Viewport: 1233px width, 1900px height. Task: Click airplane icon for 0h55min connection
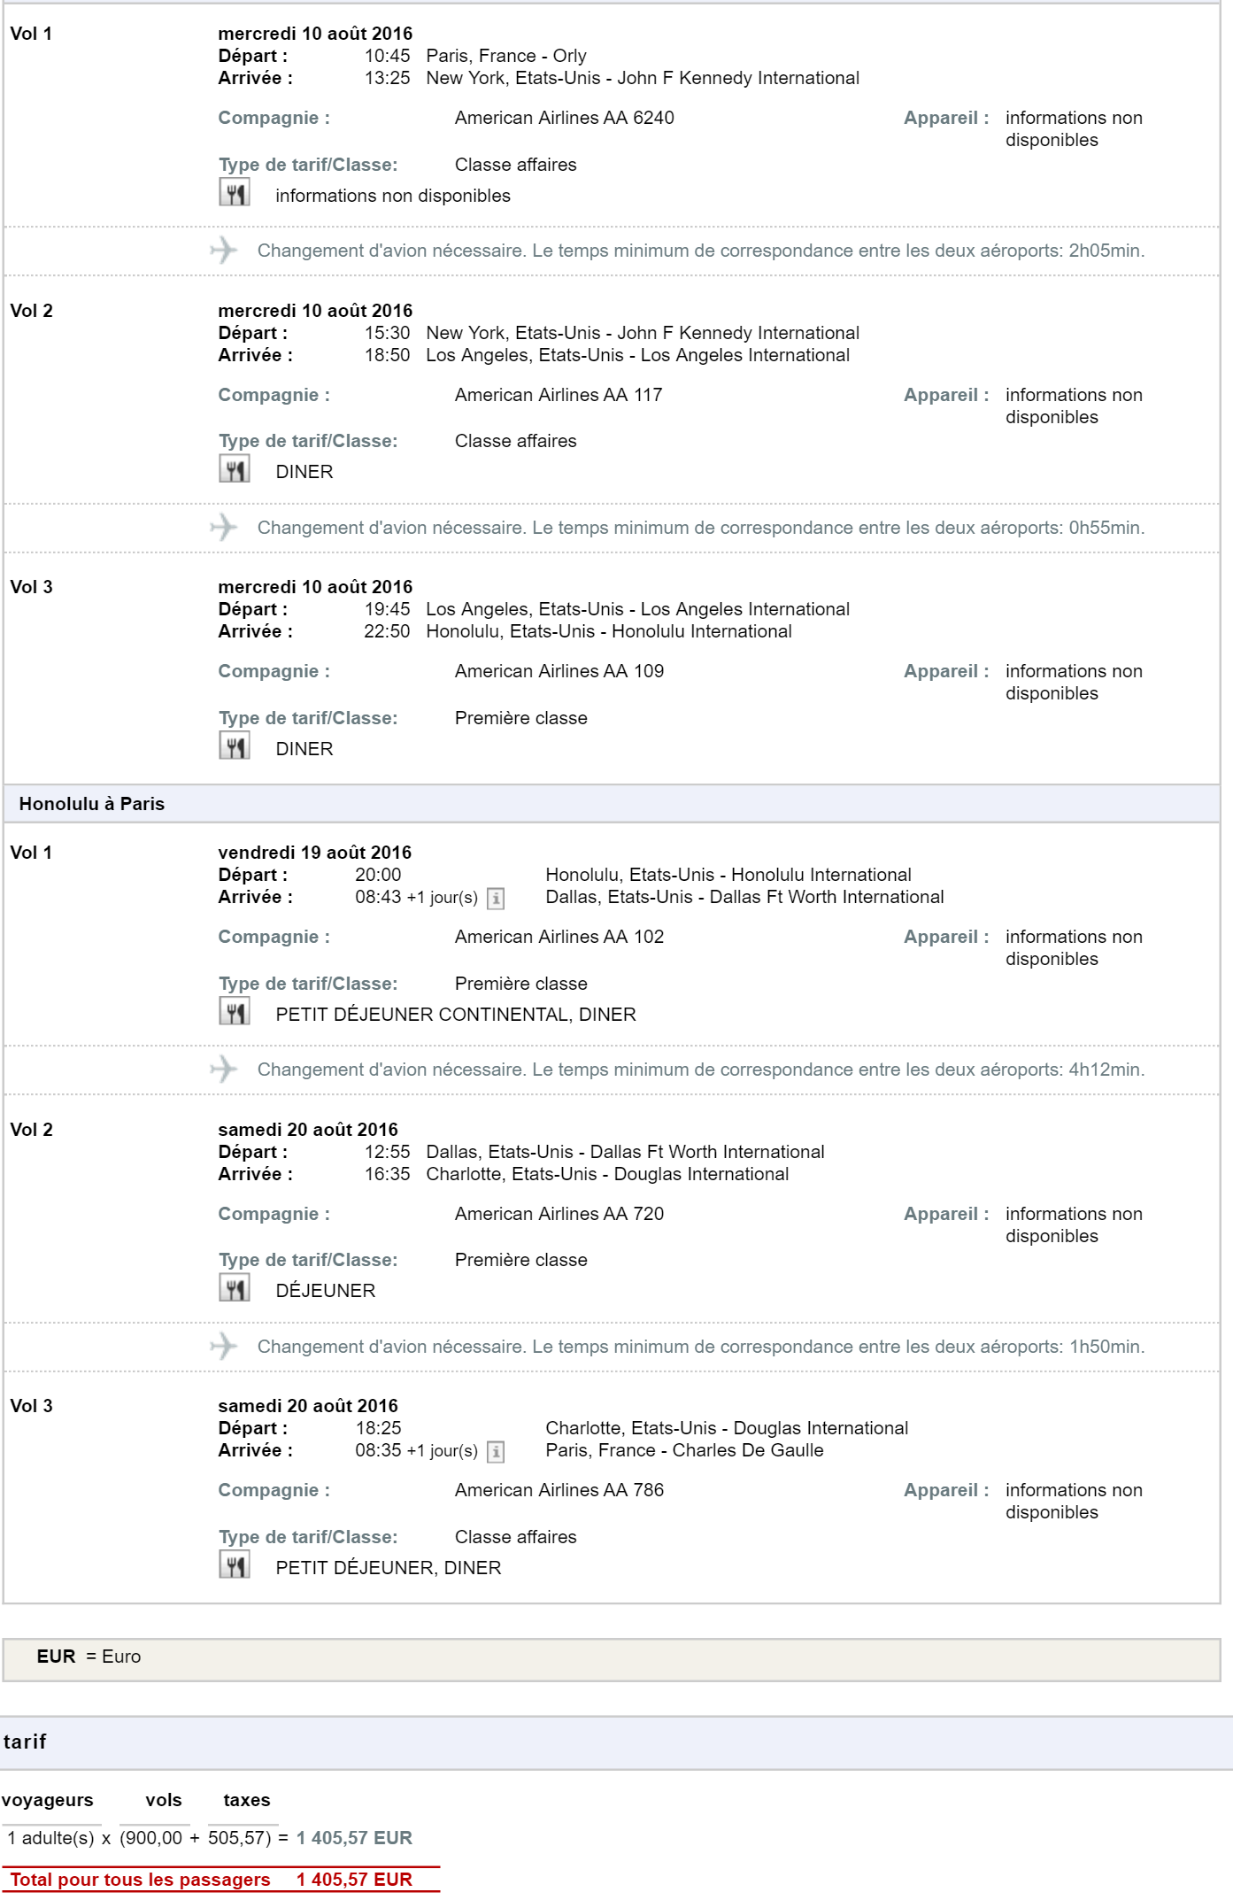[x=224, y=528]
